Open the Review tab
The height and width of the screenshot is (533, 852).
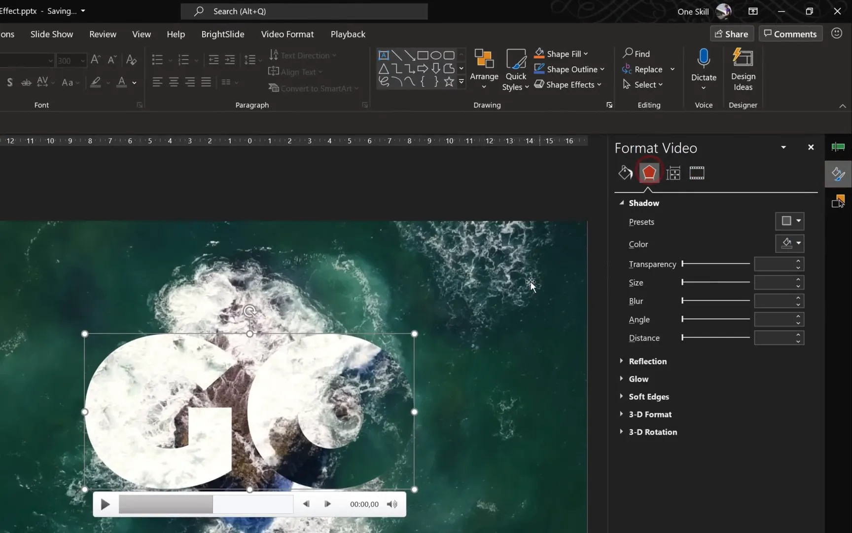[103, 34]
